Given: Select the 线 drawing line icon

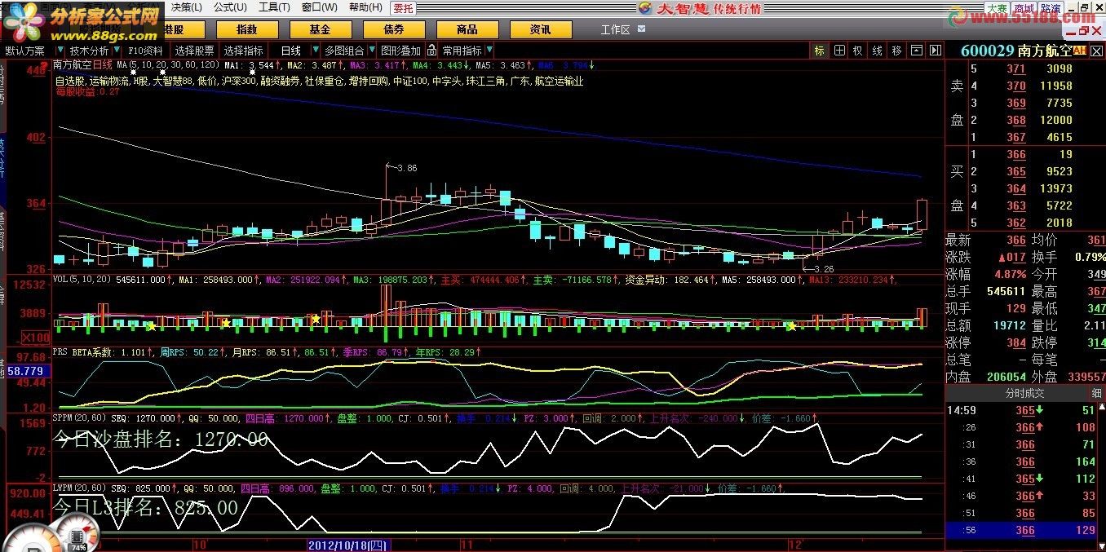Looking at the screenshot, I should (x=878, y=51).
